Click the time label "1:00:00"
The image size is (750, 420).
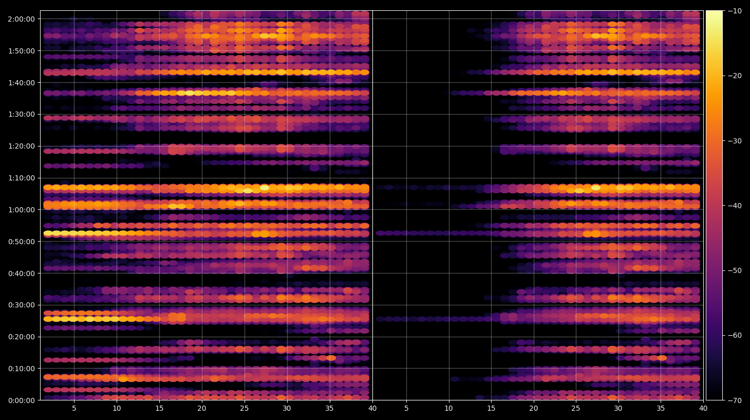point(22,210)
